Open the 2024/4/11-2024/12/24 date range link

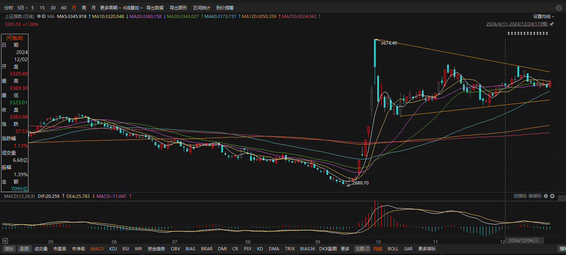click(x=517, y=24)
